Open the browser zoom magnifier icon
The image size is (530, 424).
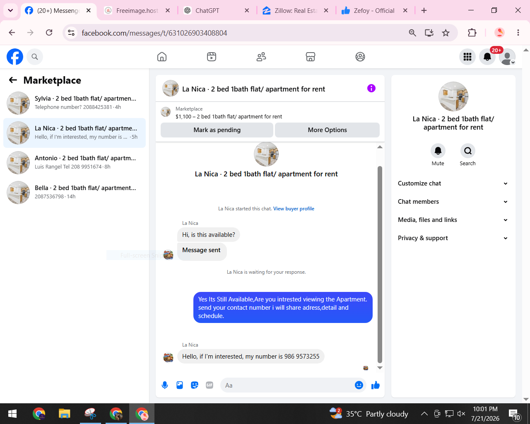(412, 33)
